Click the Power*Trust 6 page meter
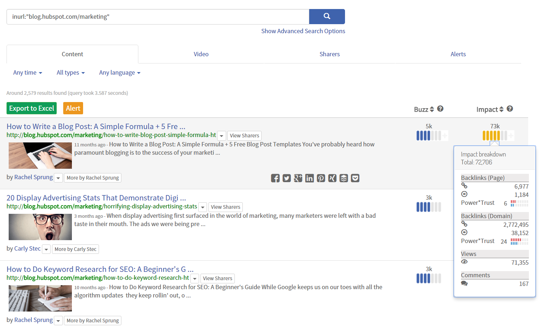Viewport: 539px width, 331px height. coord(519,203)
